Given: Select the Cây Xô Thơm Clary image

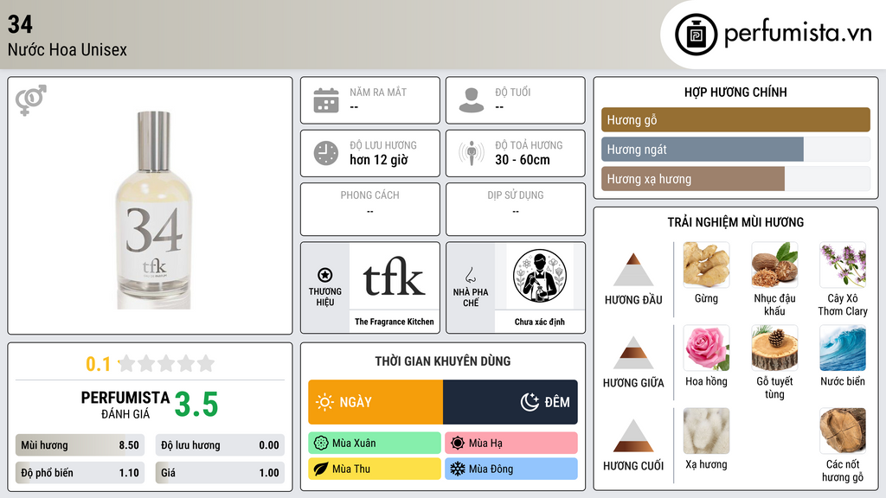Looking at the screenshot, I should (843, 265).
